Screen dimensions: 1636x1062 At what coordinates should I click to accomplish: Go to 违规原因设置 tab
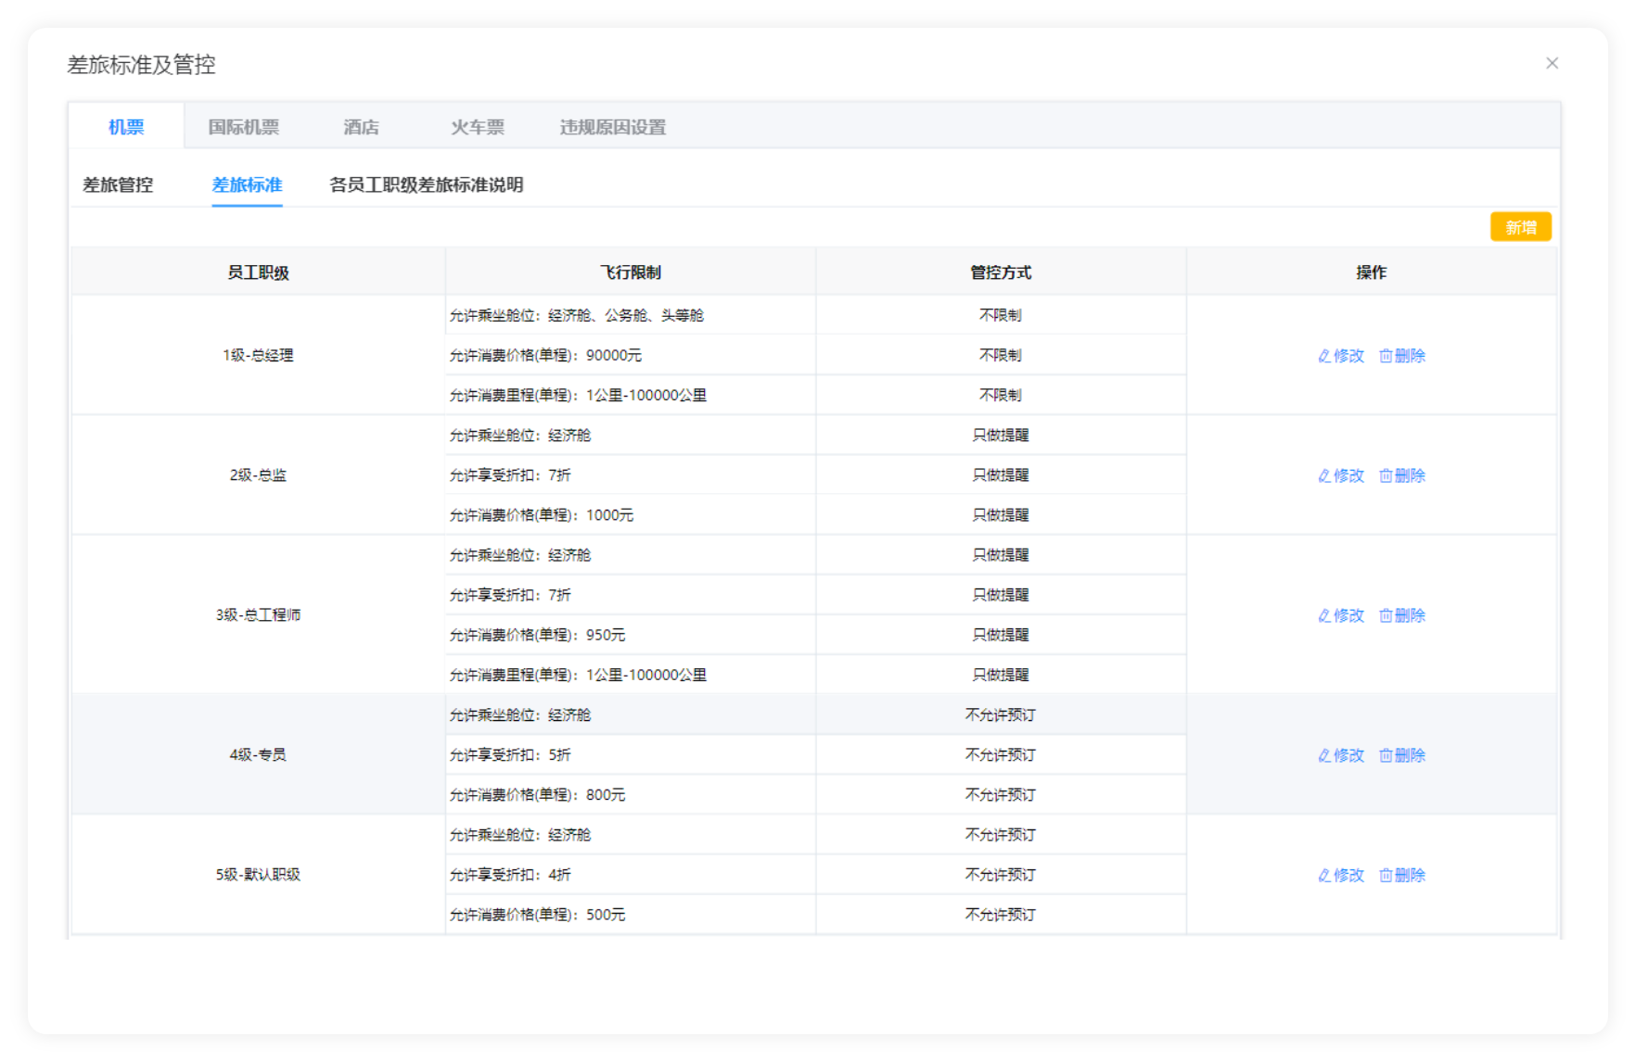[612, 127]
